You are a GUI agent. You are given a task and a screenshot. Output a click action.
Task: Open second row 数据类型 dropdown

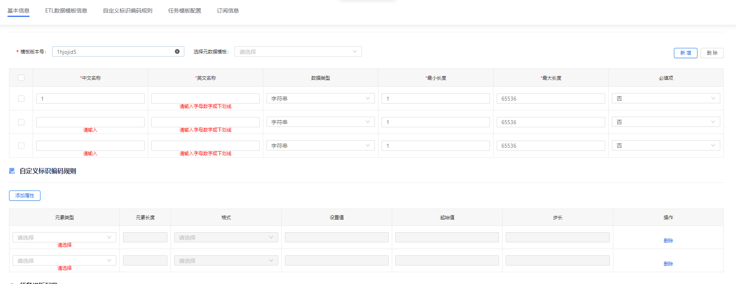321,122
